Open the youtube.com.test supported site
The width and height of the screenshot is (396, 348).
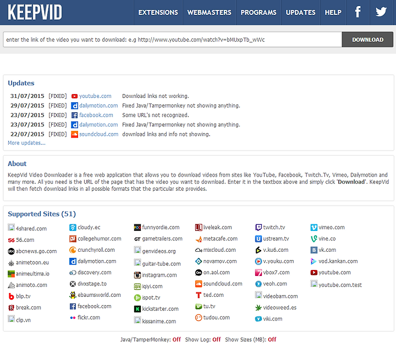pos(340,285)
